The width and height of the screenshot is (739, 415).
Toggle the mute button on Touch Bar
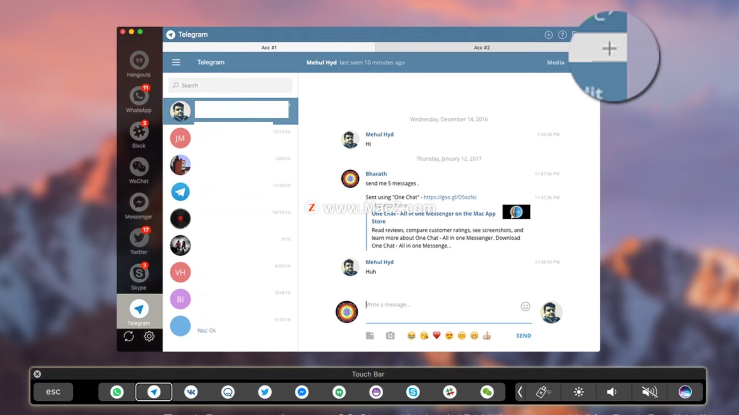point(649,392)
